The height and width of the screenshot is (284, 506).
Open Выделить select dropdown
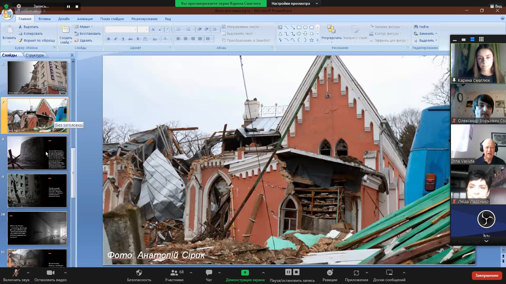[x=425, y=40]
